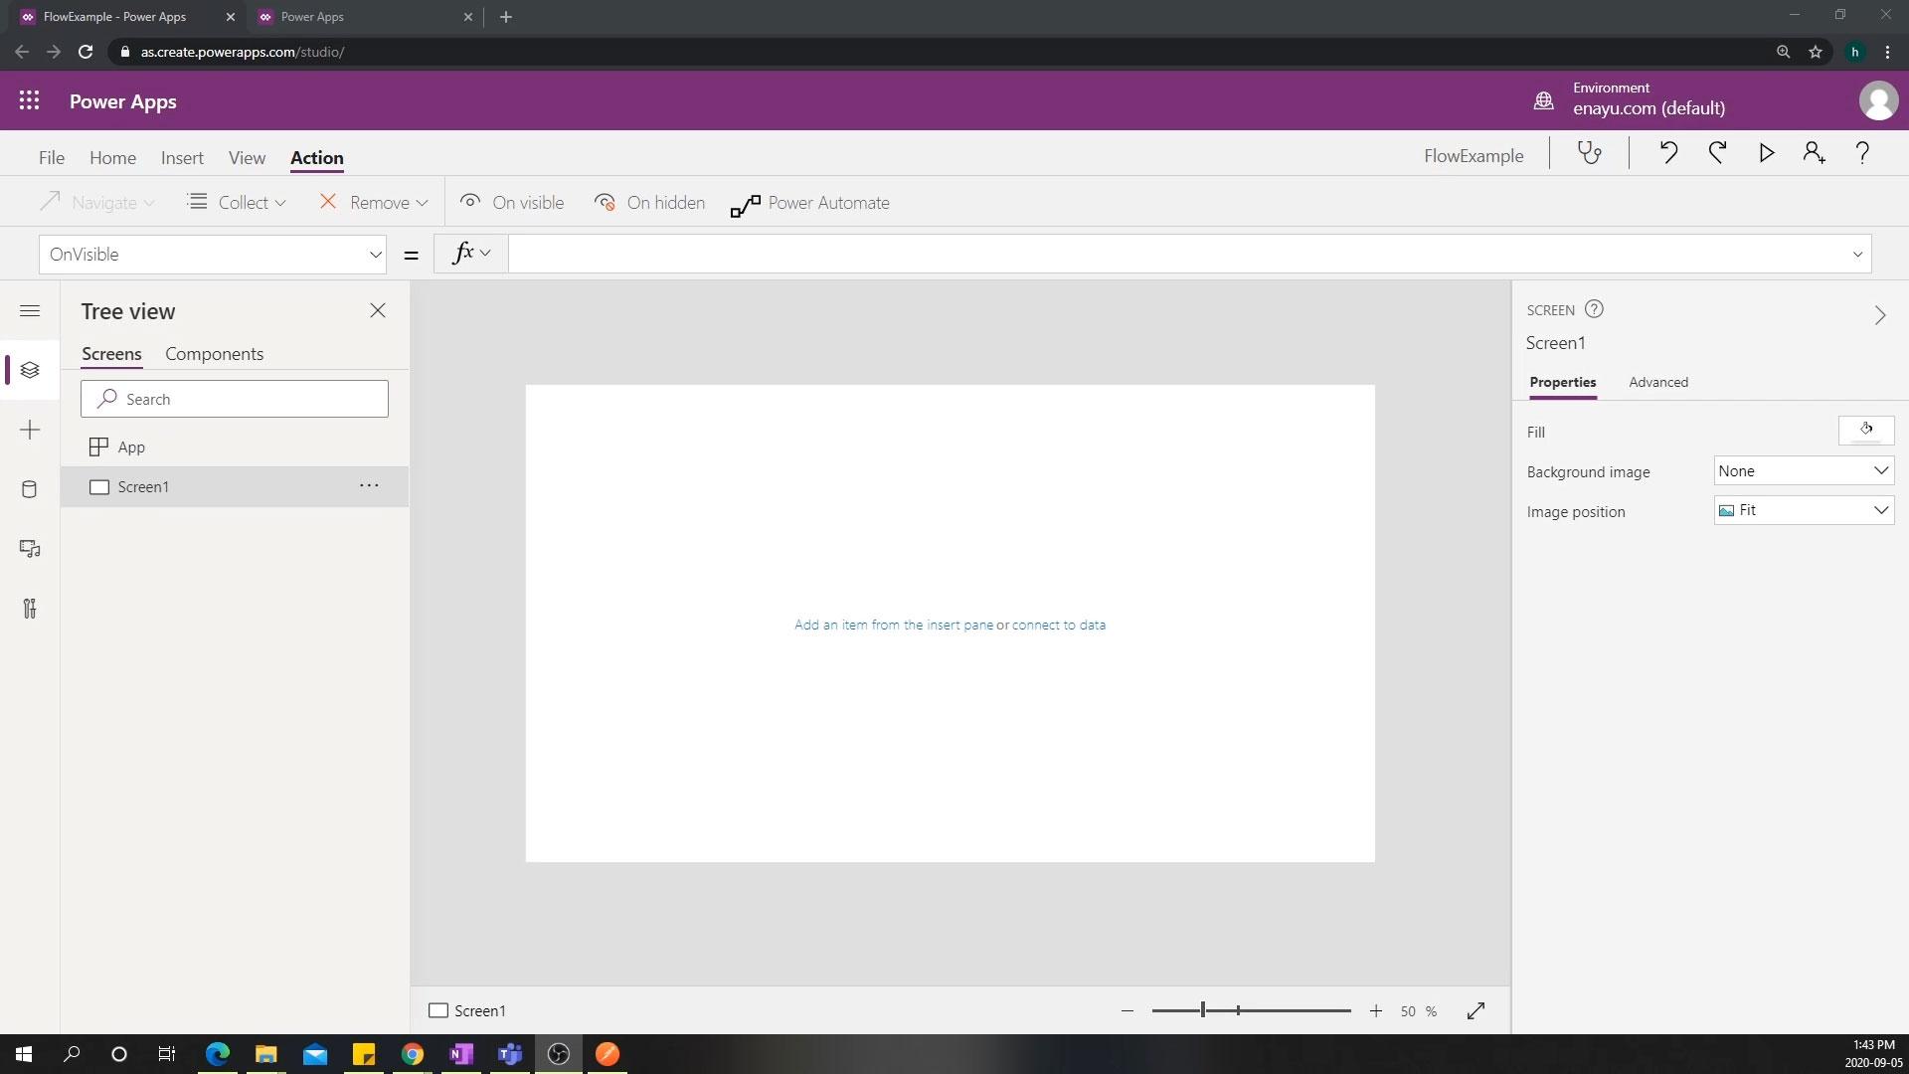Click the Remove action button
The width and height of the screenshot is (1909, 1074).
tap(373, 202)
